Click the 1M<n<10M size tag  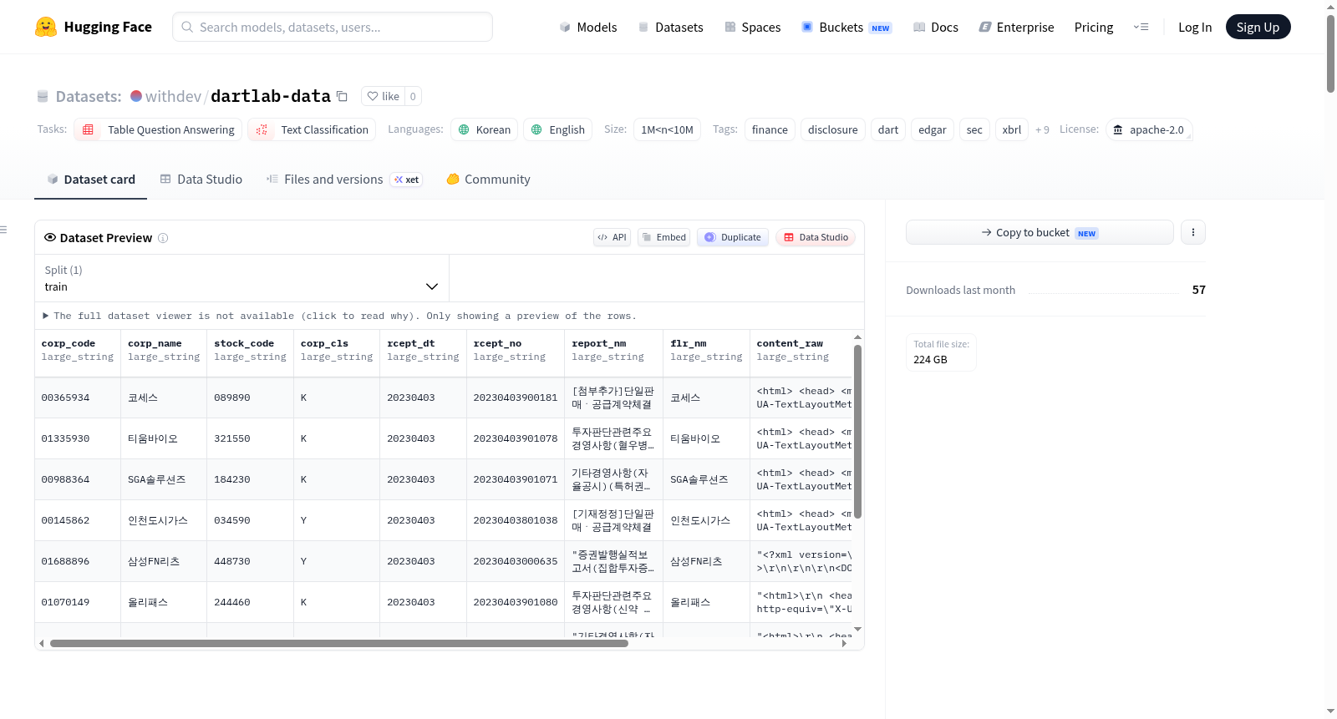coord(667,129)
